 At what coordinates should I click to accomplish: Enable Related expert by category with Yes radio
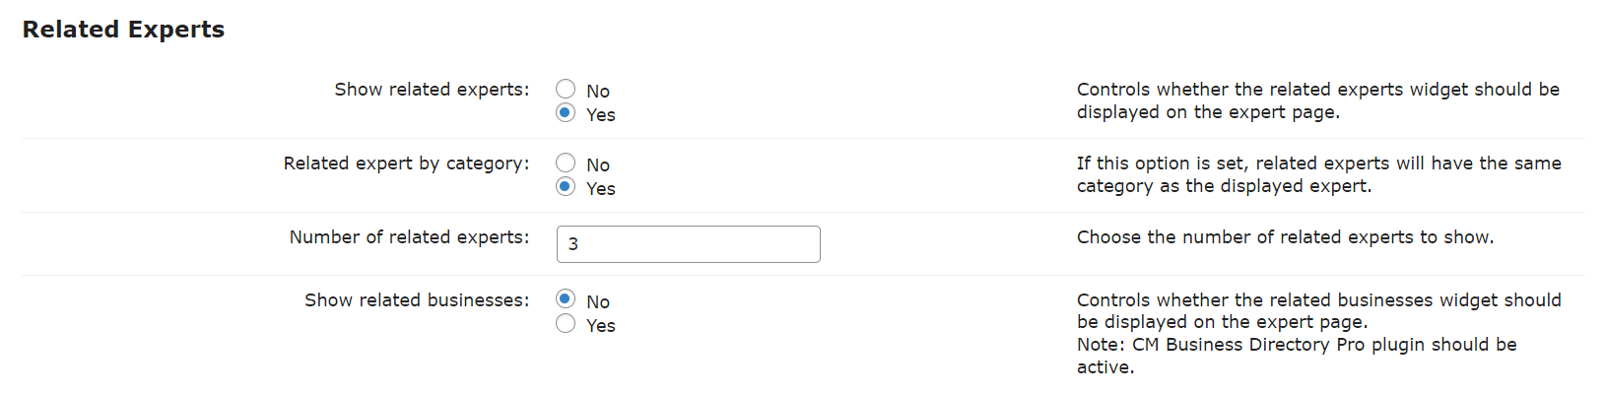[566, 187]
